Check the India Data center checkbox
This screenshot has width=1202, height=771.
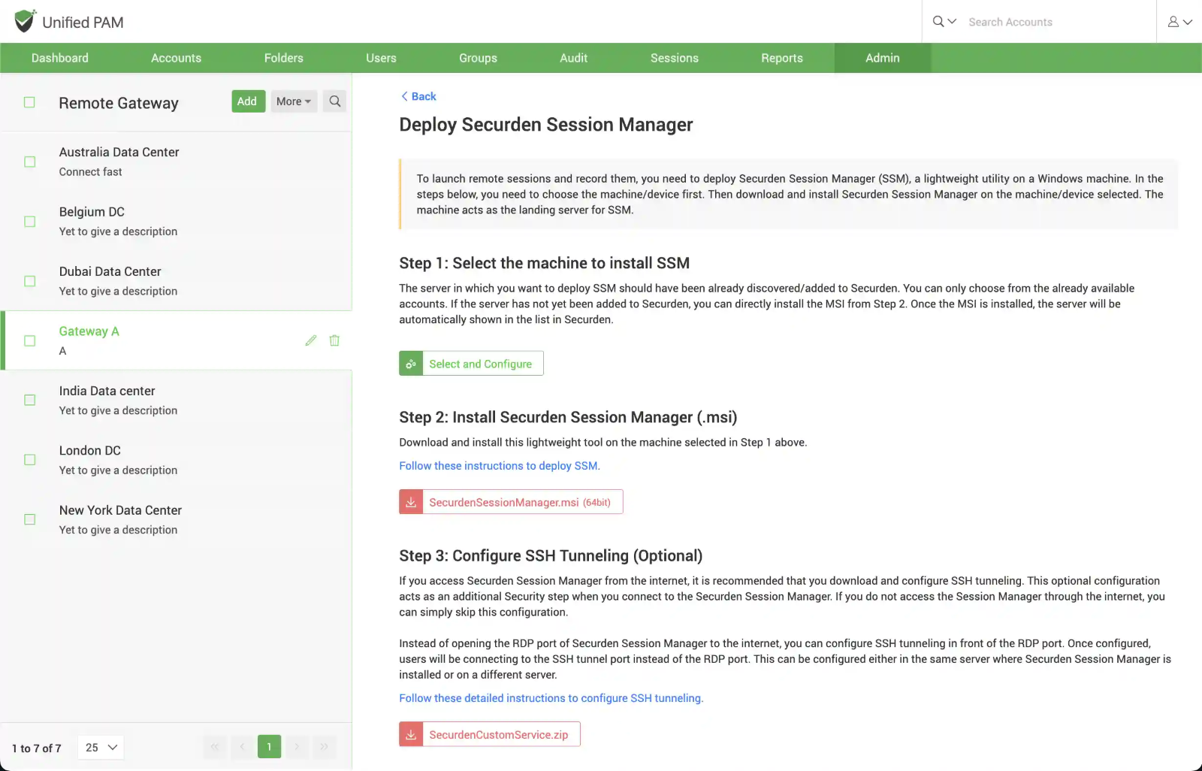pyautogui.click(x=30, y=401)
